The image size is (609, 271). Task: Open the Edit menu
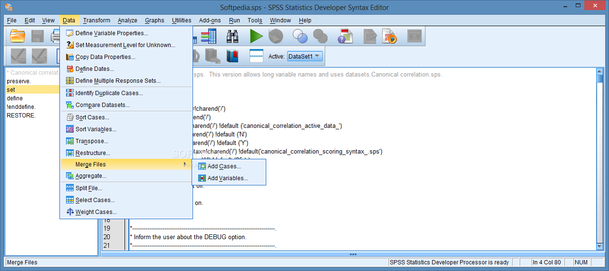tap(29, 20)
